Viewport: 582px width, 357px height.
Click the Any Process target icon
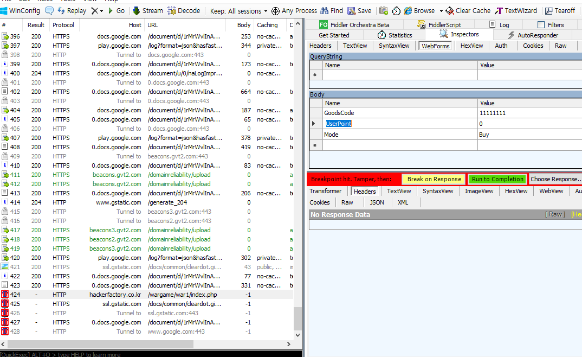point(275,11)
